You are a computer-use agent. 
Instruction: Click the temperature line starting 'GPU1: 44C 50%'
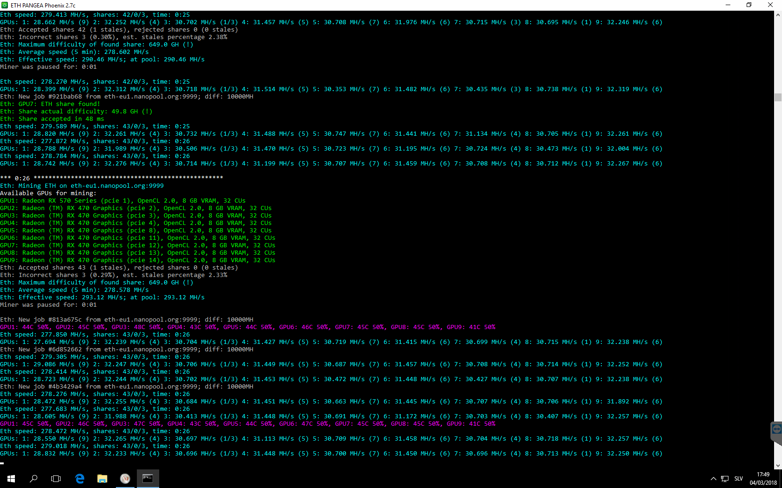(248, 327)
